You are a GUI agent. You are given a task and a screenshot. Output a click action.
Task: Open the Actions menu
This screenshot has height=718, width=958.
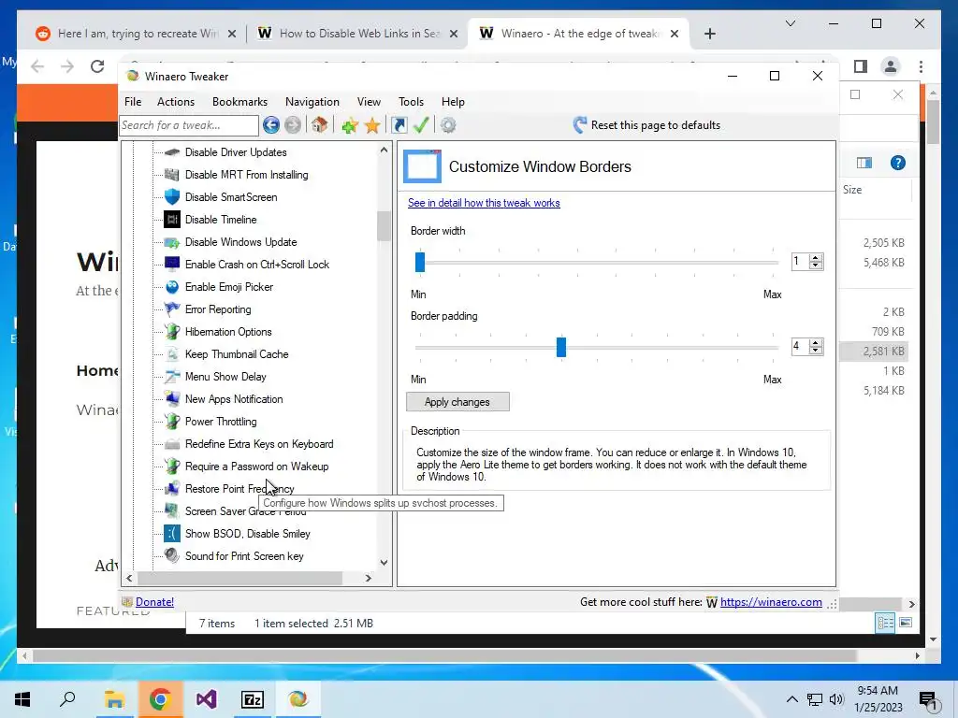tap(175, 101)
